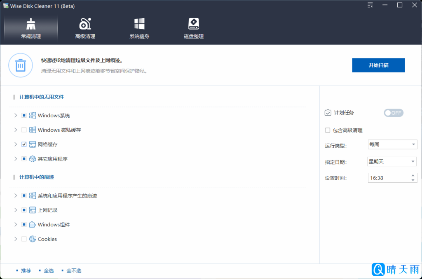Select the 系统瘦身 Windows logo icon
The image size is (422, 279).
pyautogui.click(x=139, y=24)
